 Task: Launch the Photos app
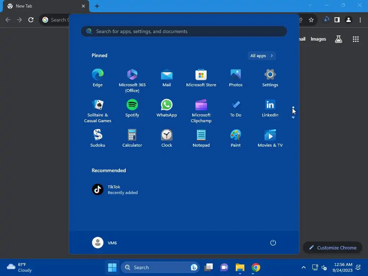(236, 78)
